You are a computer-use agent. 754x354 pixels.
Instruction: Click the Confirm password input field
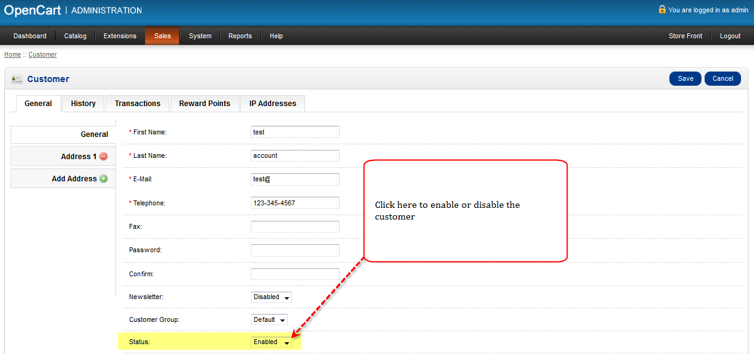coord(295,274)
